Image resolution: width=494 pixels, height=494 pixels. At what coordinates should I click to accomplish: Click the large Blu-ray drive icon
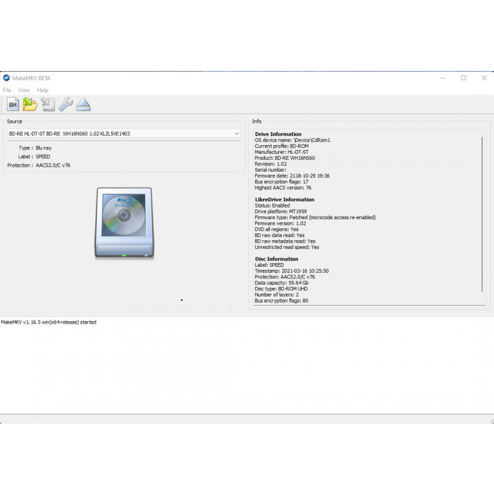(125, 223)
